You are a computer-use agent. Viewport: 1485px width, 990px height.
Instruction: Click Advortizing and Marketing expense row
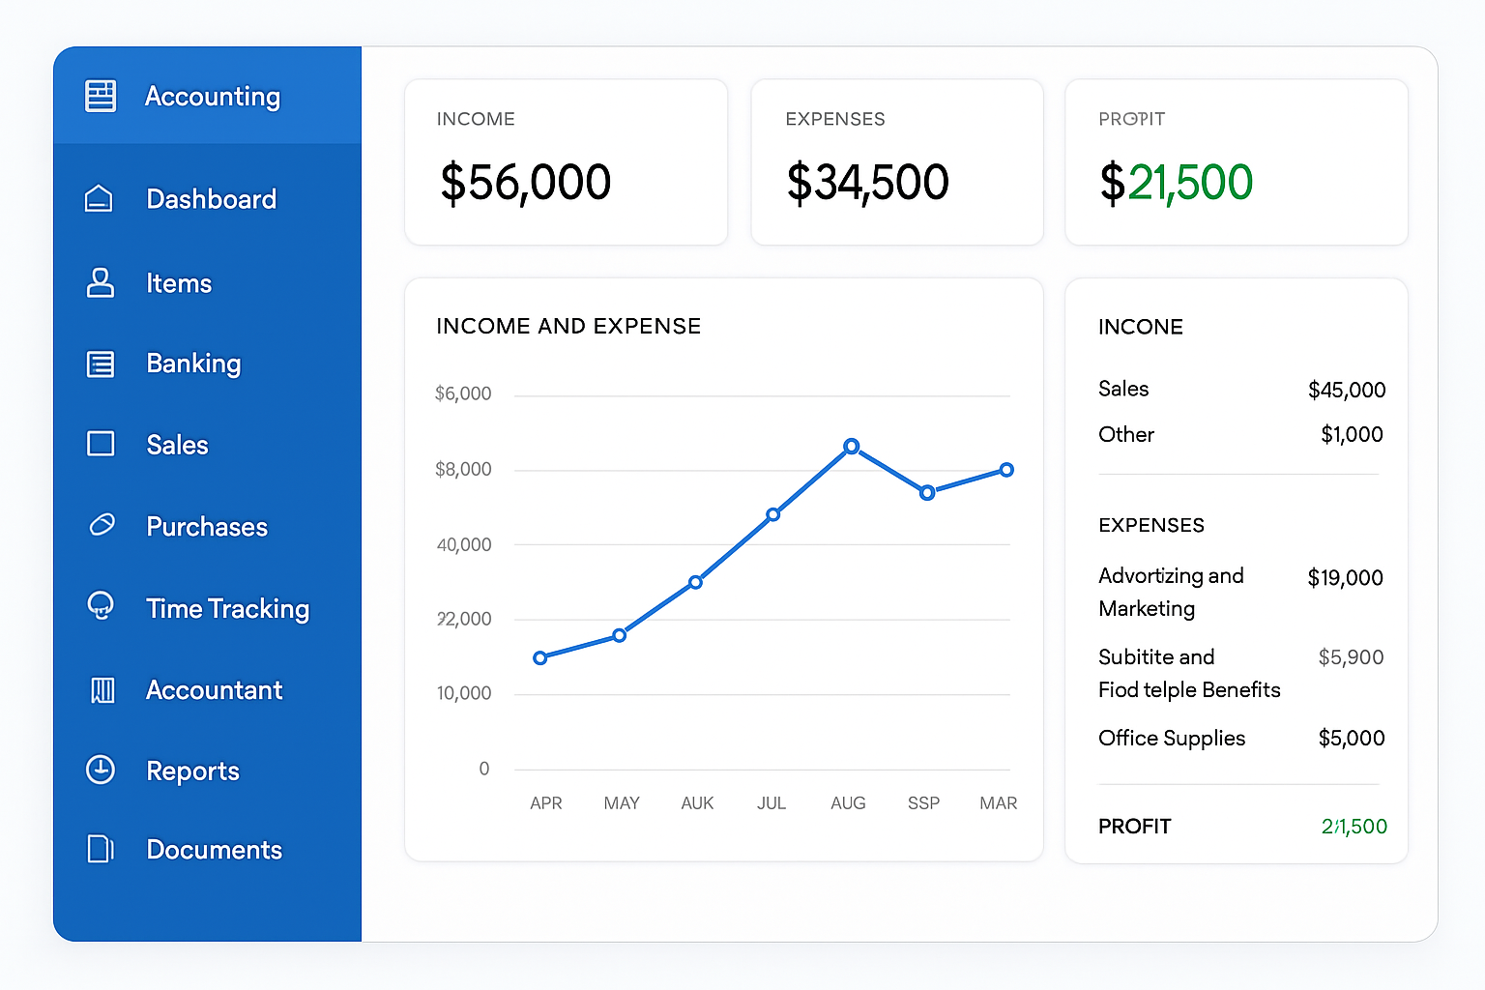1171,592
